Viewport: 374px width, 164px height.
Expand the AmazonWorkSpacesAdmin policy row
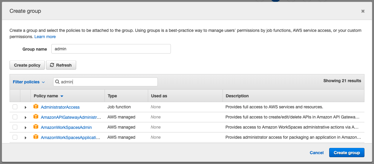tap(25, 127)
